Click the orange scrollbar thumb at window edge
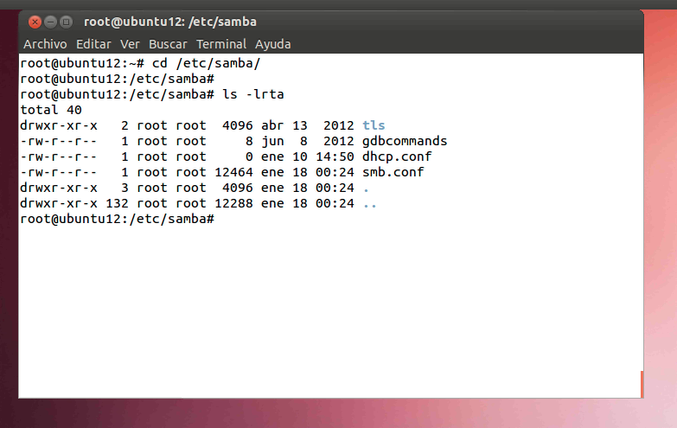Screen dimensions: 677x428 click(x=642, y=384)
